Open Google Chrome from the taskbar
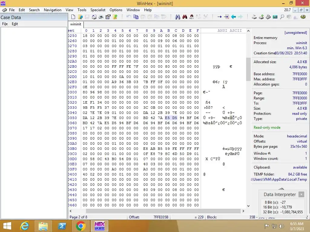This screenshot has width=310, height=232. coord(81,226)
